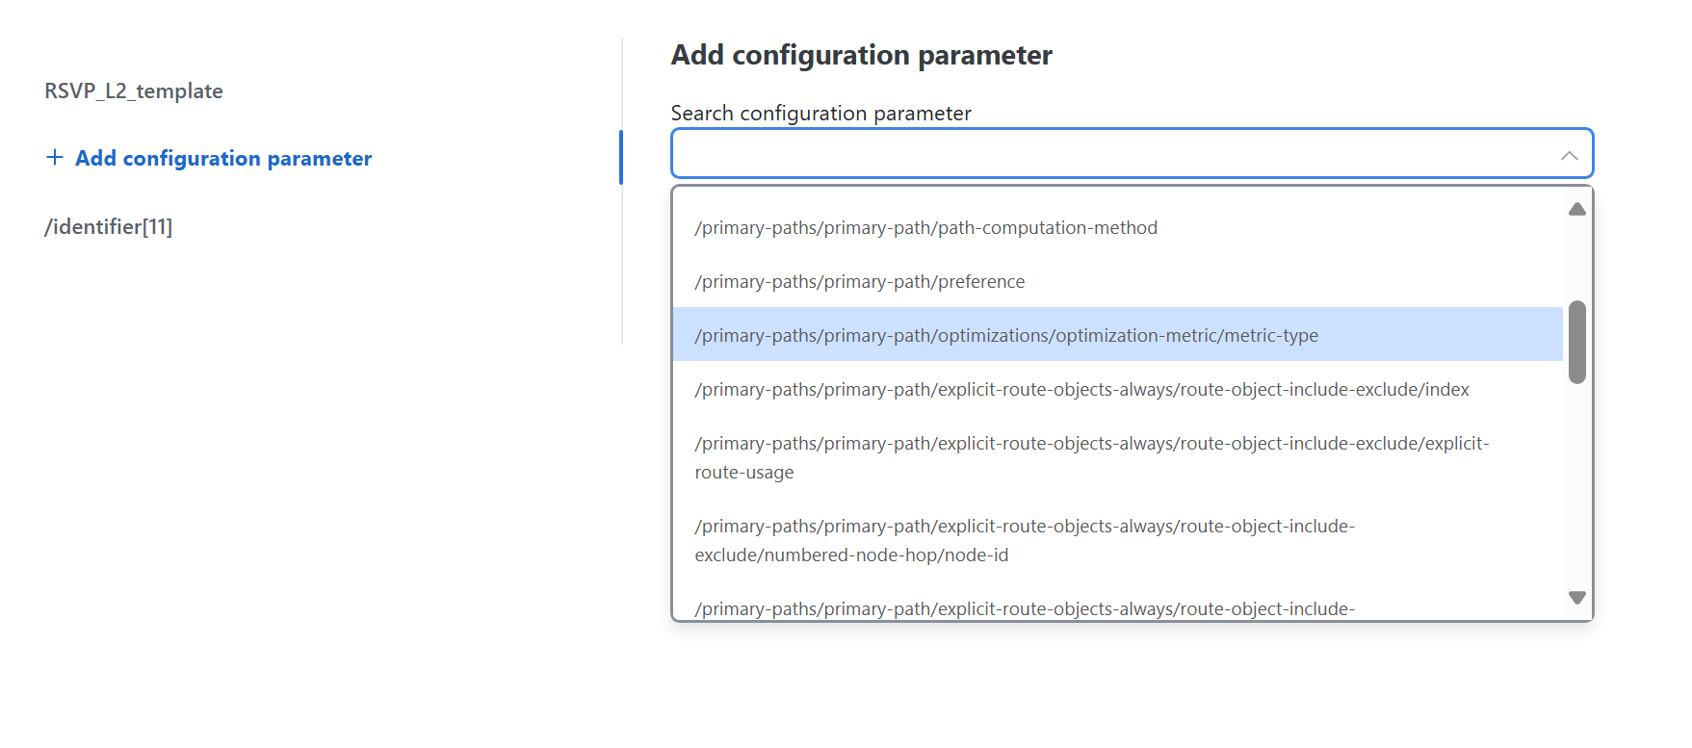
Task: Open the RSVP_L2_template sidebar item
Action: tap(134, 91)
